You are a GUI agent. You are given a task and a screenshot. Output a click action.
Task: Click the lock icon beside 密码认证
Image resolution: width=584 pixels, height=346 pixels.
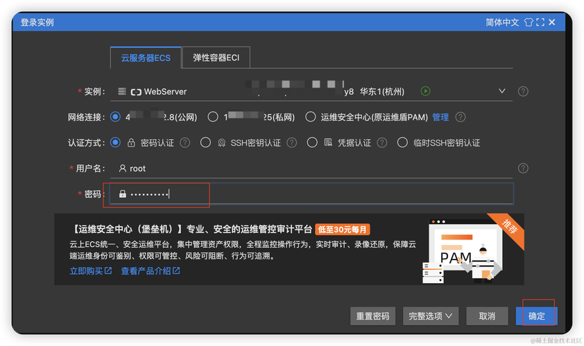point(131,143)
